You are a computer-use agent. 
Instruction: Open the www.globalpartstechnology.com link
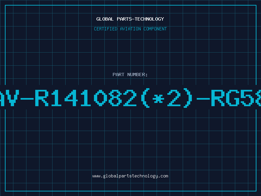130,176
